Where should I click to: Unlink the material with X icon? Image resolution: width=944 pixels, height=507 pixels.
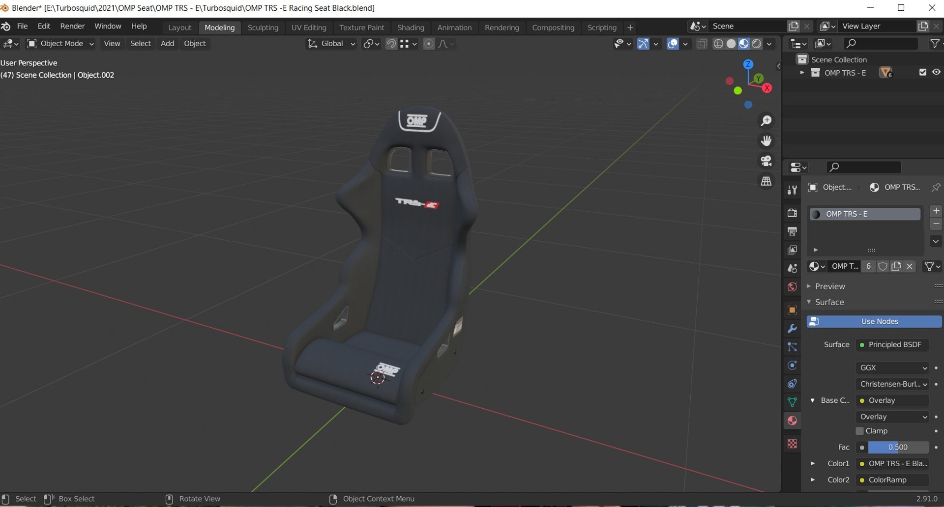[910, 266]
